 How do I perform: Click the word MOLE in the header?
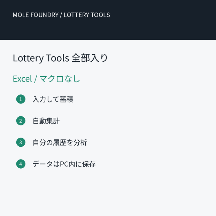21,15
